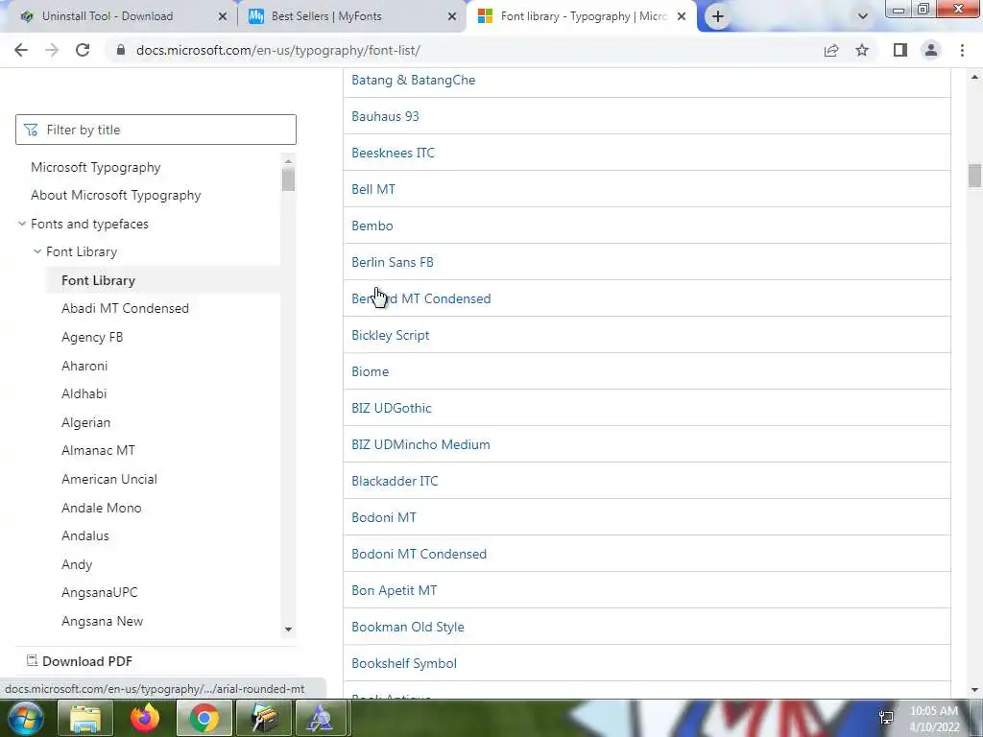Open the Chrome profile avatar
The width and height of the screenshot is (983, 737).
click(x=931, y=50)
